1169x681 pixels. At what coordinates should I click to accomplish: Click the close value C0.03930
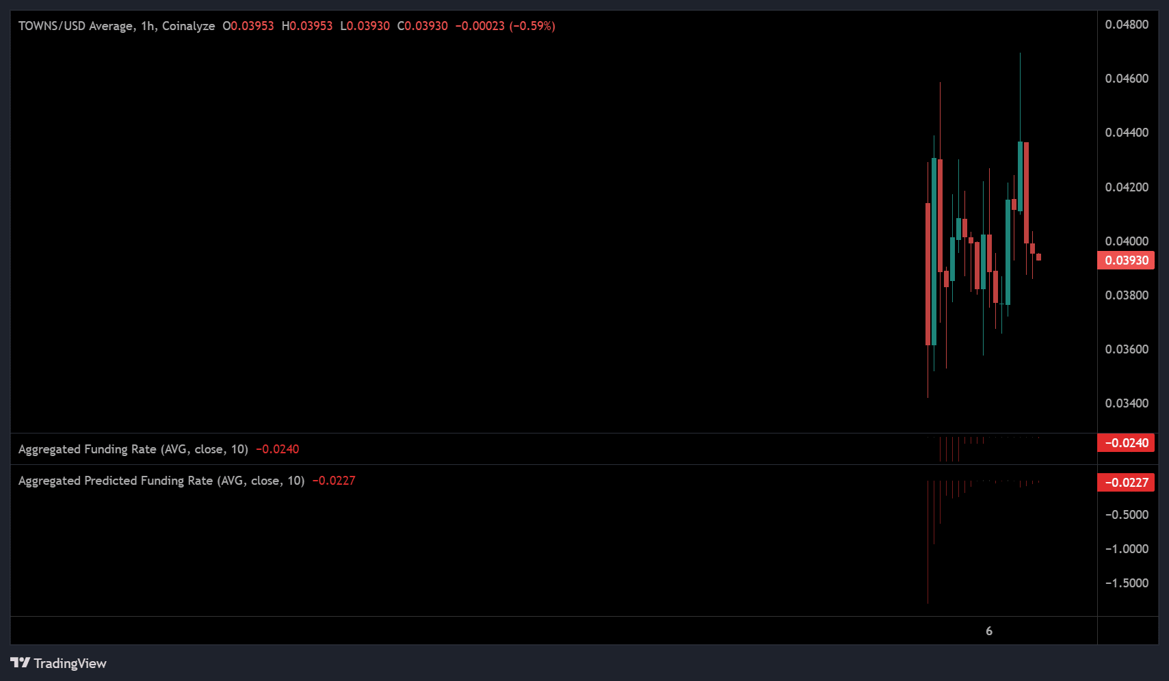pos(423,26)
